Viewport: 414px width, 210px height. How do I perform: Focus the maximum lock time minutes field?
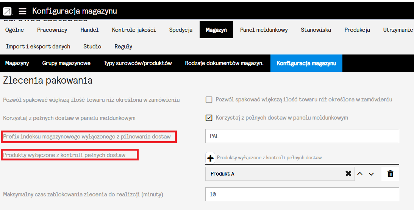click(302, 194)
